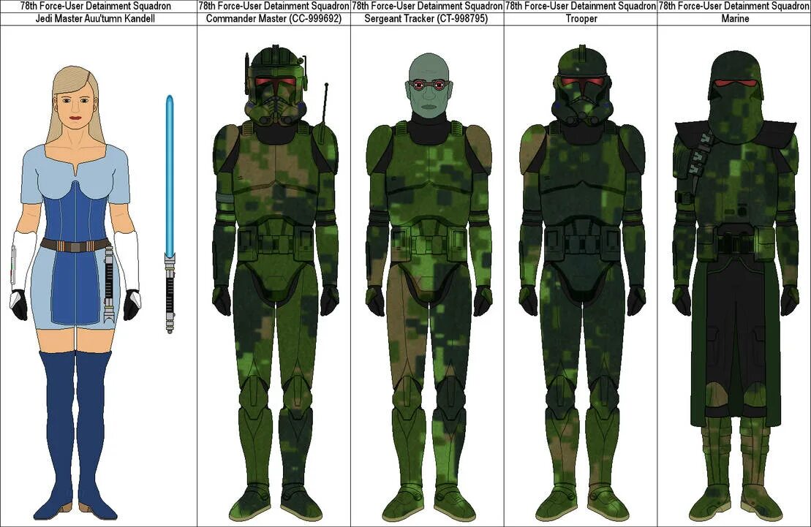This screenshot has width=811, height=527.
Task: Click the squadron title above Sergeant Tracker
Action: [427, 6]
